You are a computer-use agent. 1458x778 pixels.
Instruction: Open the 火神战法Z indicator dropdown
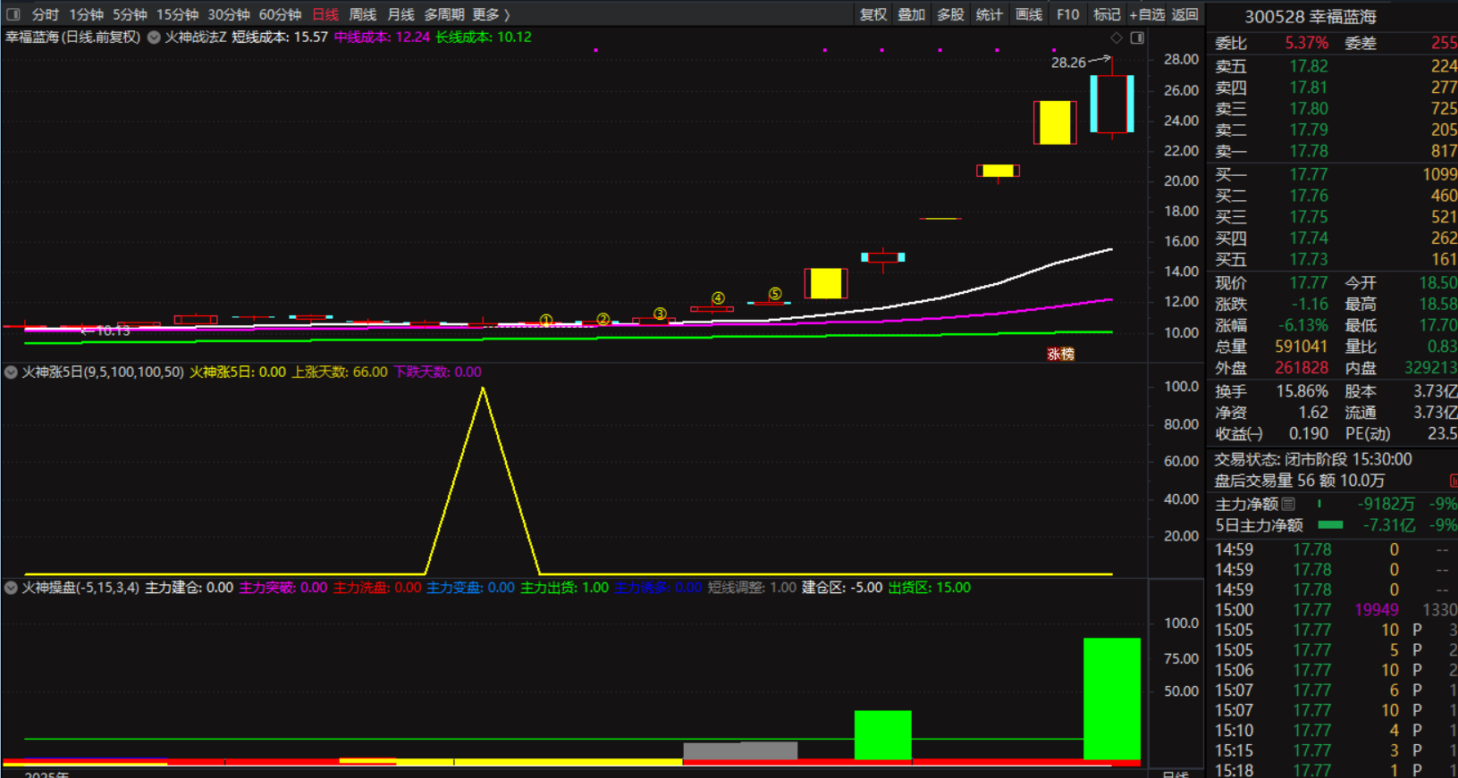[x=154, y=38]
